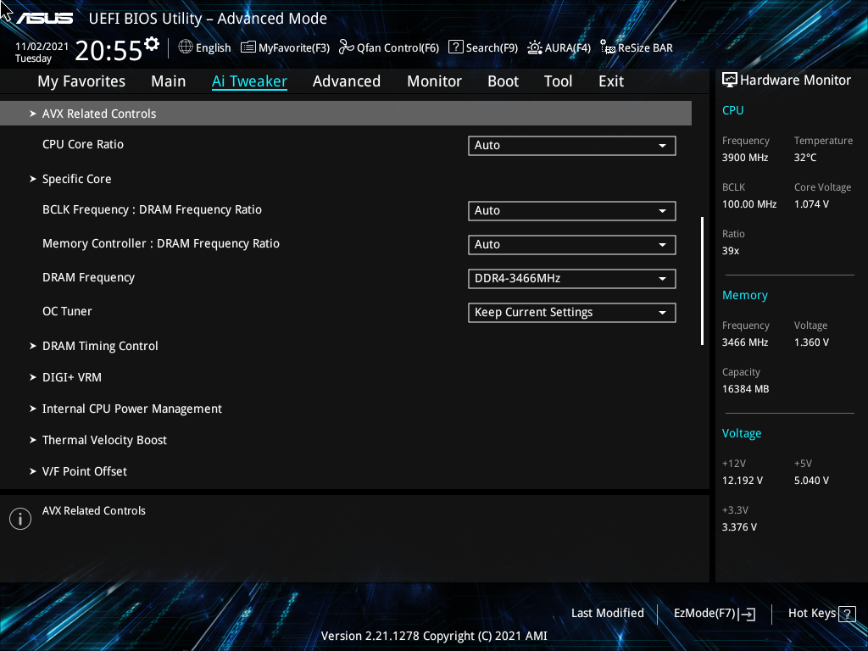Click the DRAM Frequency label
The height and width of the screenshot is (651, 868).
pyautogui.click(x=88, y=278)
